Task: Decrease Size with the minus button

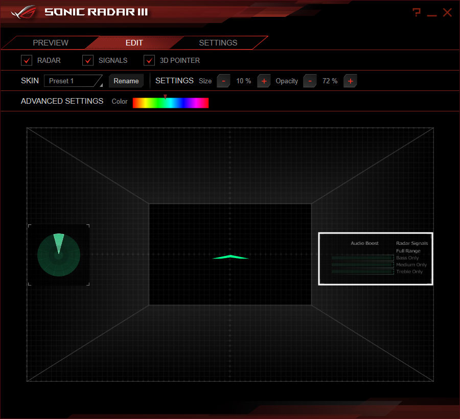Action: tap(223, 81)
